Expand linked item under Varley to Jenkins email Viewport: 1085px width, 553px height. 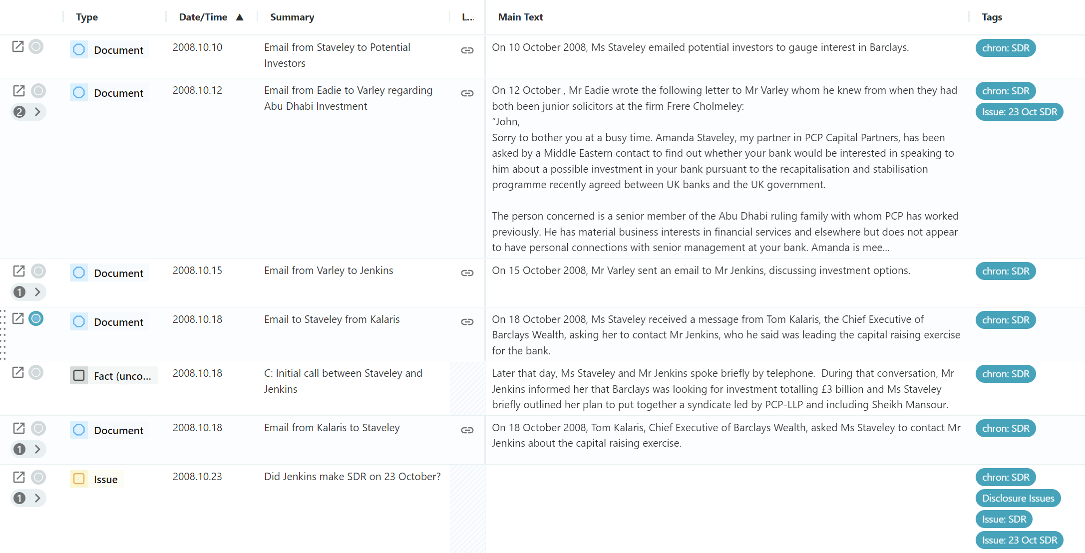pyautogui.click(x=28, y=292)
